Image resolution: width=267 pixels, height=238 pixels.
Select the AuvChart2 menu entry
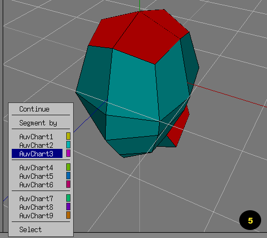(37, 145)
